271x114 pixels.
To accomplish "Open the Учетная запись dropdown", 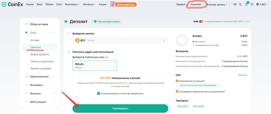I will coord(217,5).
